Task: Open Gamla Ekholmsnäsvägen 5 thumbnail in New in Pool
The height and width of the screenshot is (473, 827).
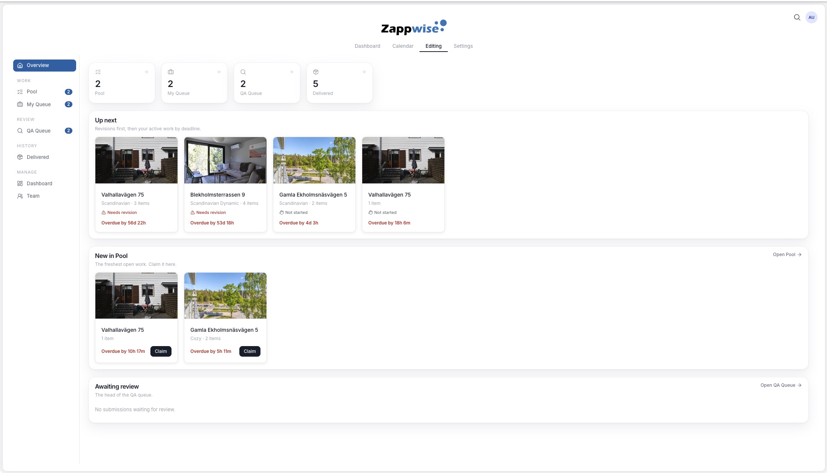Action: pos(225,296)
